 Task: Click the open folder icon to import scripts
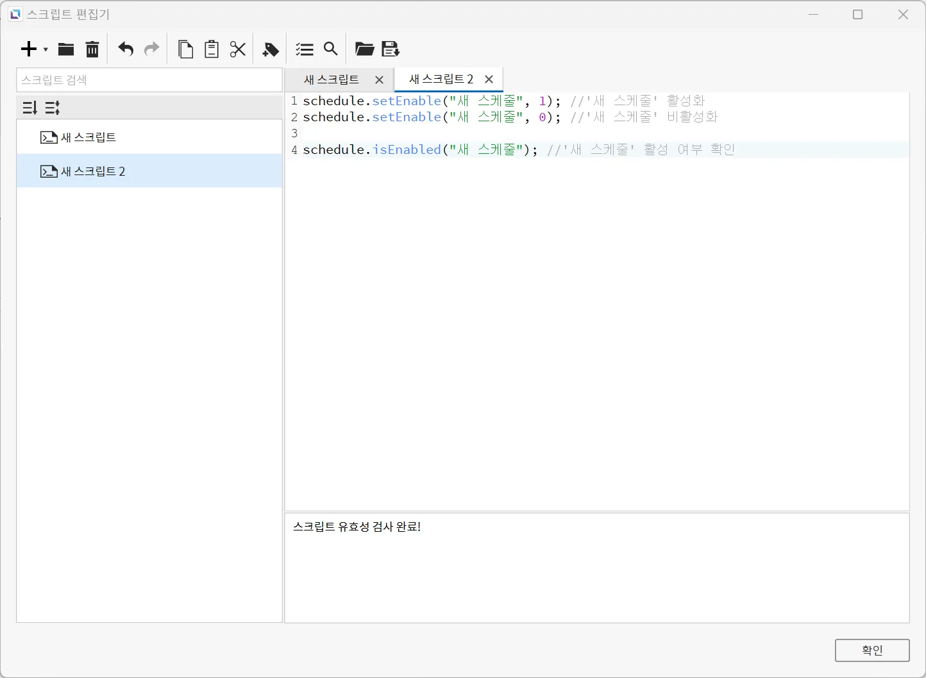point(364,49)
